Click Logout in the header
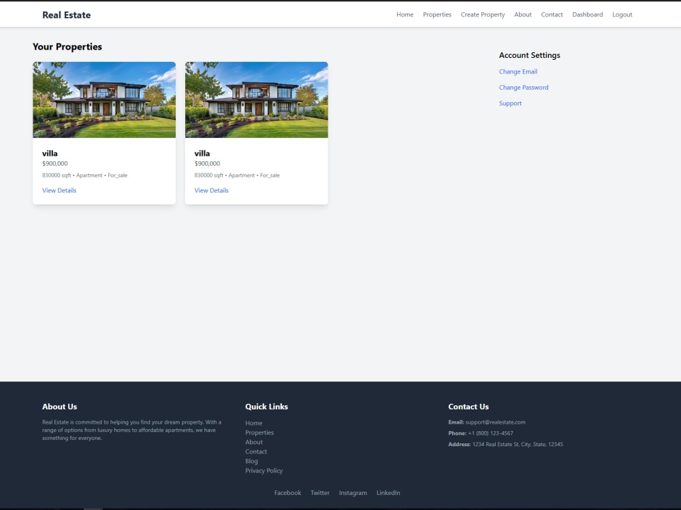This screenshot has height=510, width=681. click(622, 14)
